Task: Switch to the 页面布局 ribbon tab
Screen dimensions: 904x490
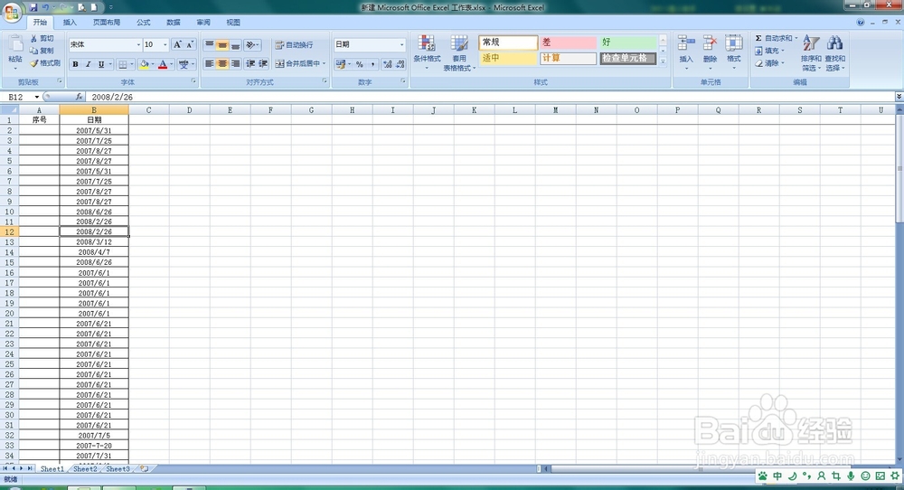Action: click(x=107, y=23)
